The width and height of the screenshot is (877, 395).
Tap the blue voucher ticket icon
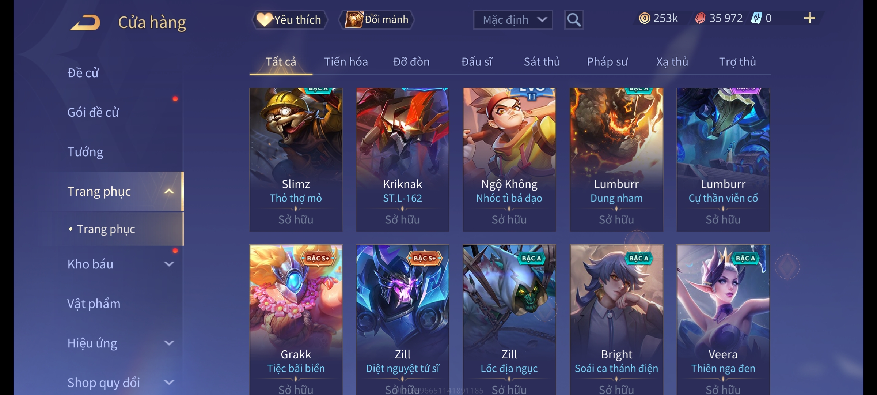click(756, 18)
